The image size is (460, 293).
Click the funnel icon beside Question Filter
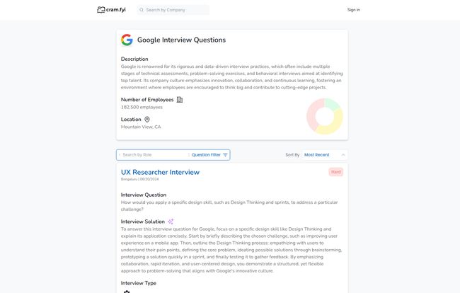click(x=225, y=154)
